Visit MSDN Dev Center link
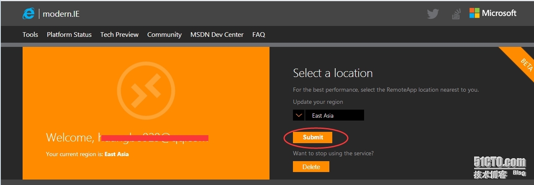534x185 pixels. [217, 35]
